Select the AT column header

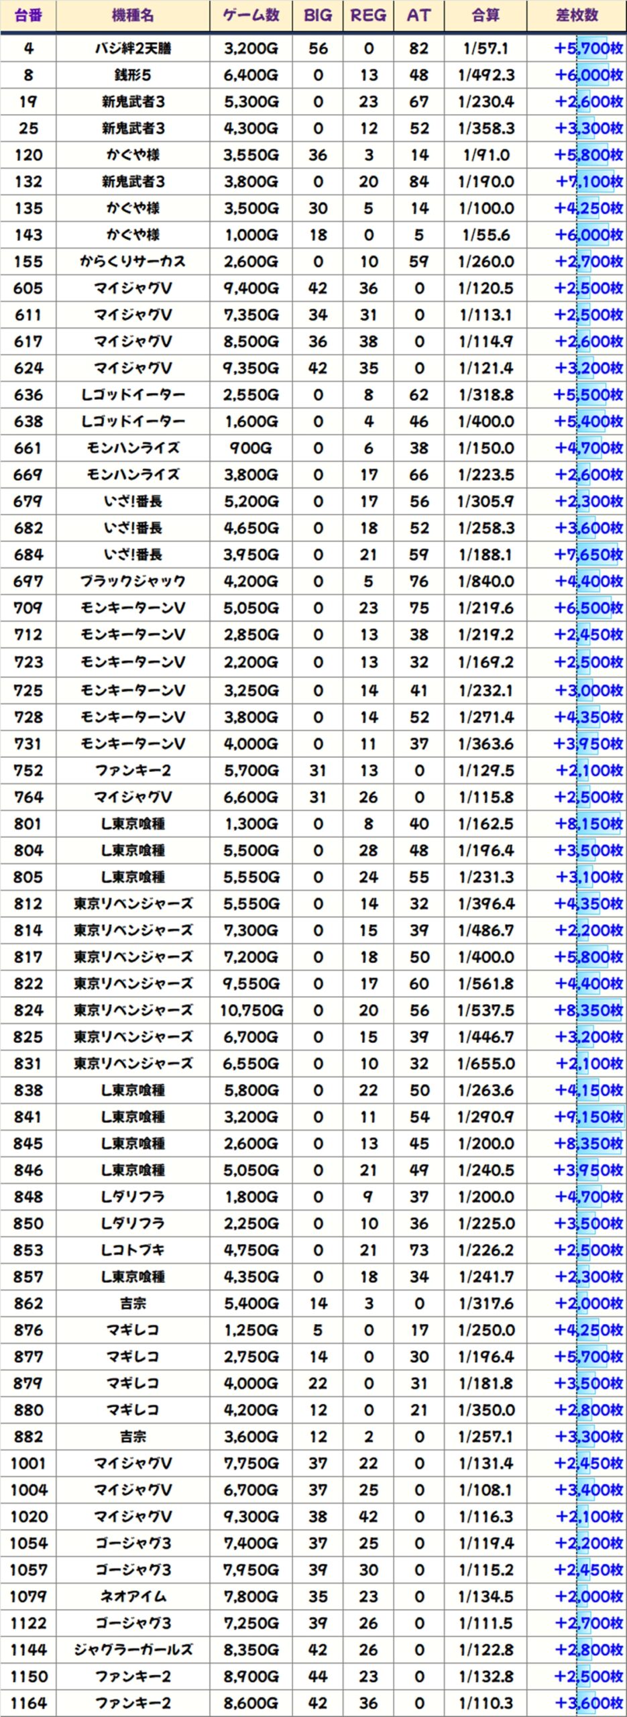tap(419, 15)
